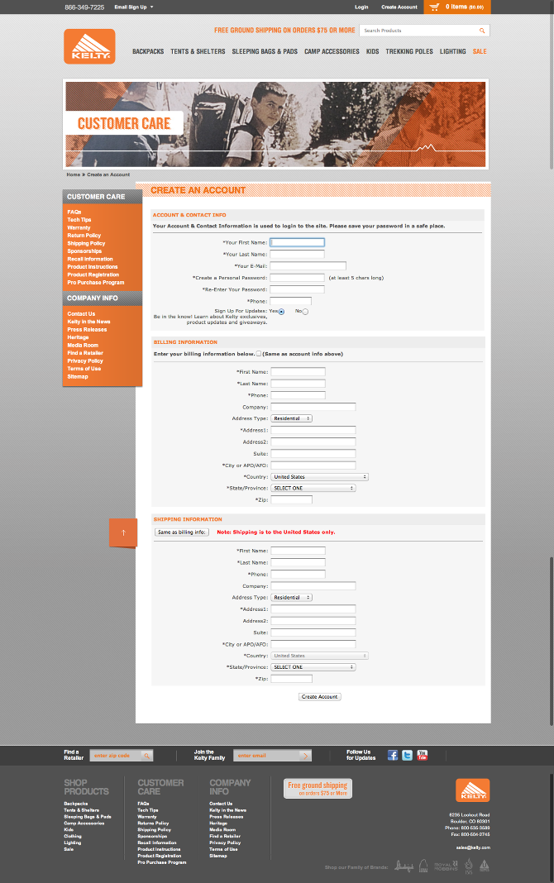Submit the Join the Kelty Family arrow
Image resolution: width=554 pixels, height=883 pixels.
click(x=306, y=756)
